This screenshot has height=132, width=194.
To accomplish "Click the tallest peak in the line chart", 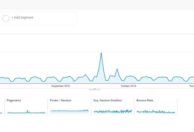I will tap(101, 53).
